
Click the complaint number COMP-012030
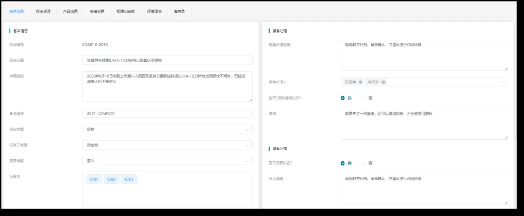pyautogui.click(x=95, y=45)
